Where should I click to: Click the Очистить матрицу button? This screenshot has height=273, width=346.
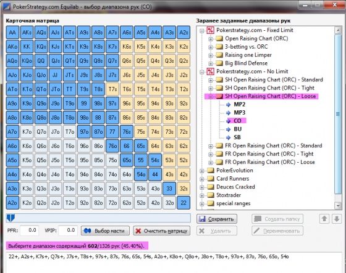point(161,231)
